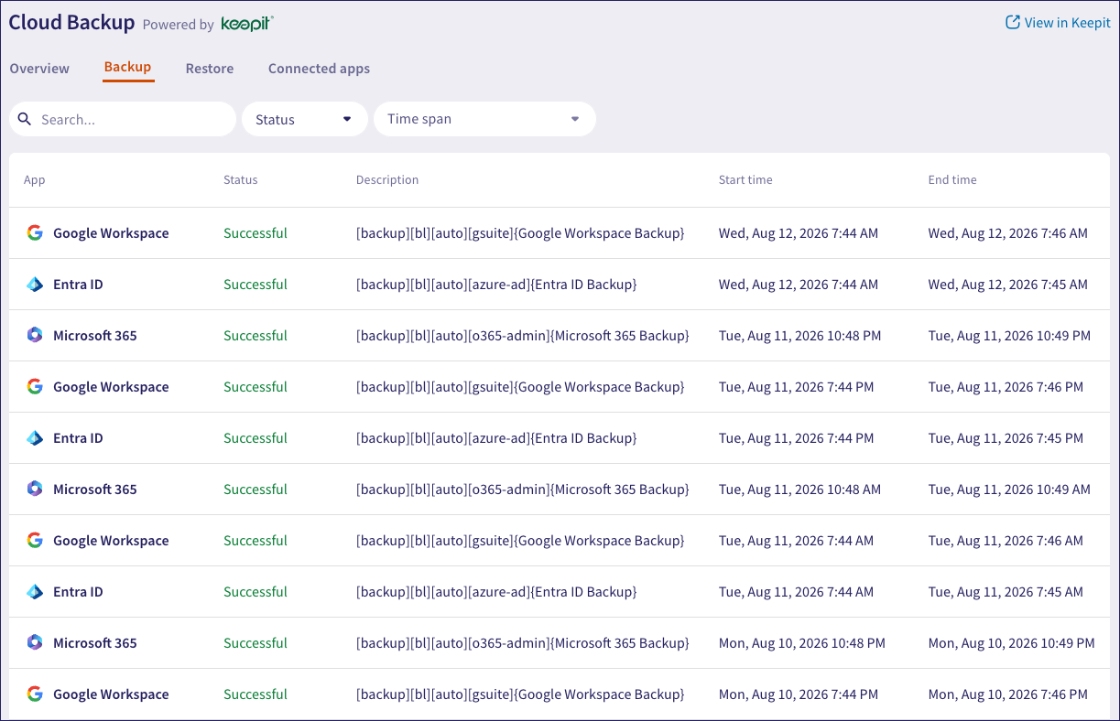Select Microsoft 365 name in the row ending Tue 10:49 PM

pyautogui.click(x=95, y=336)
